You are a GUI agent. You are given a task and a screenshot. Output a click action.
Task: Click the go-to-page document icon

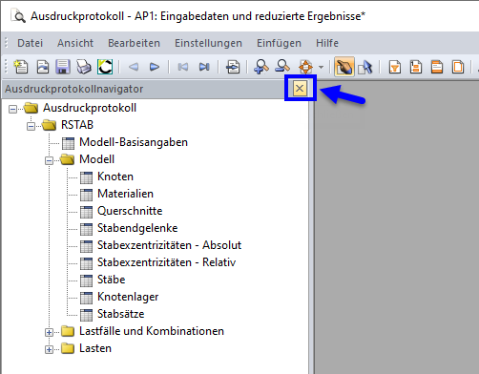233,67
